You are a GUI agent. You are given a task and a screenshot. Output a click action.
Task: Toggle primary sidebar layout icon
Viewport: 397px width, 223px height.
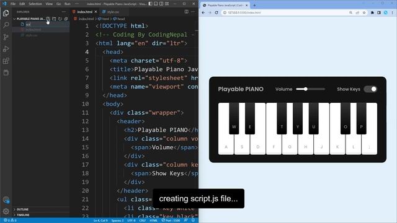tap(150, 4)
